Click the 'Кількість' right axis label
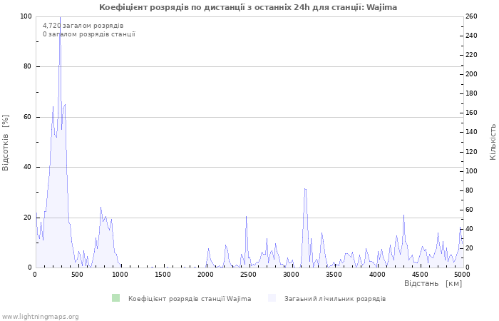Screen dimensions: 499x321 point(493,141)
